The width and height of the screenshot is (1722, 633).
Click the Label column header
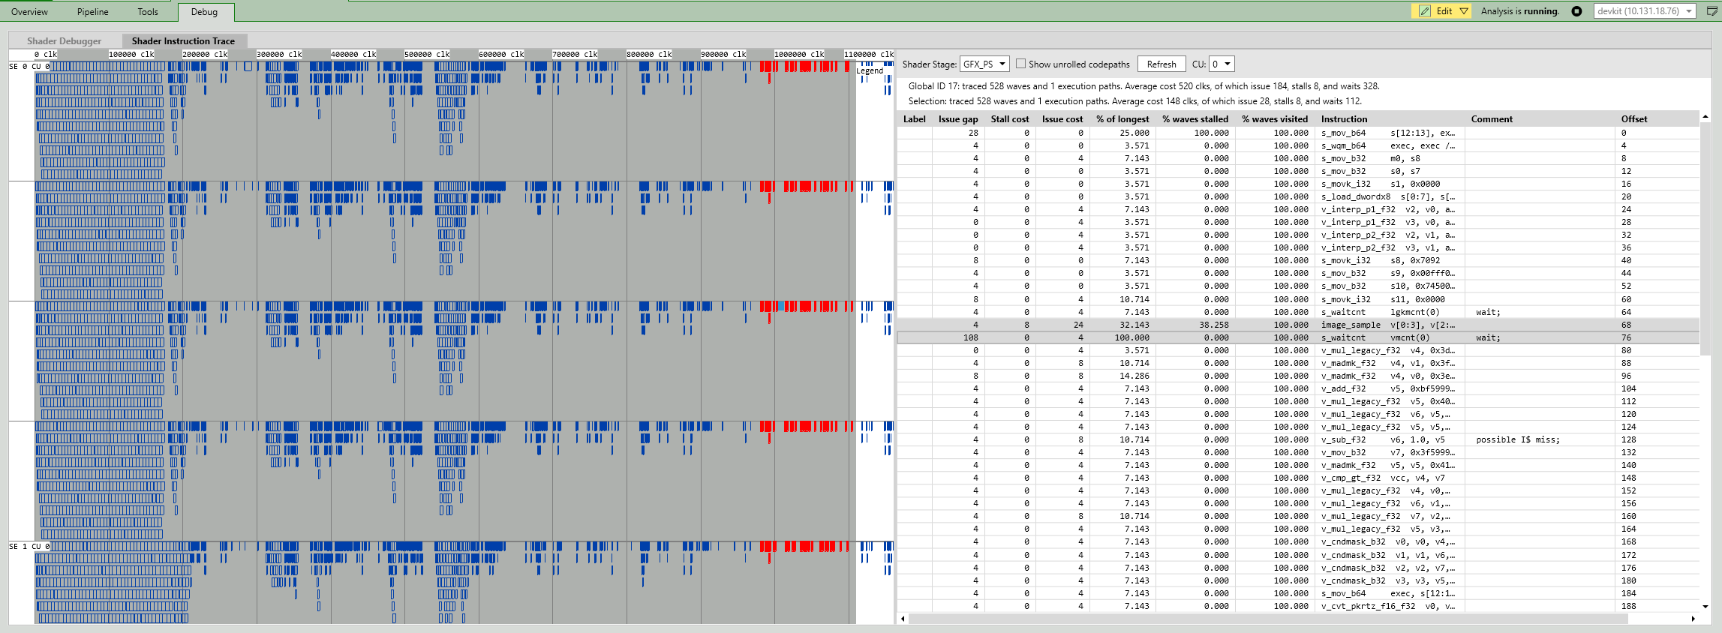coord(915,119)
